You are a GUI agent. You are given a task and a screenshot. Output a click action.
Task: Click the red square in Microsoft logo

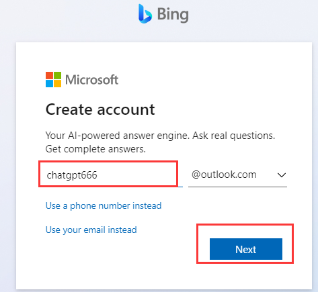coord(49,75)
